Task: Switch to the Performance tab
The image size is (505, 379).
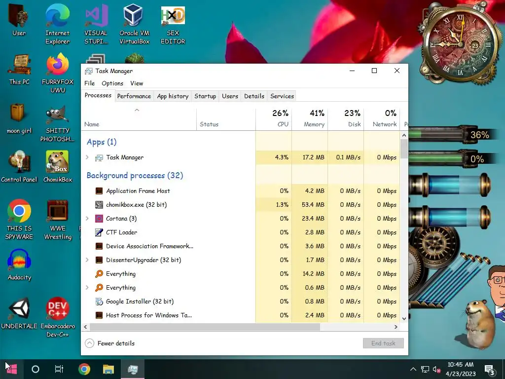Action: 134,96
